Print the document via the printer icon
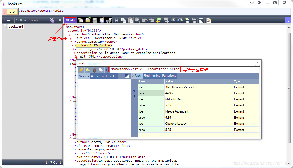 (108, 20)
